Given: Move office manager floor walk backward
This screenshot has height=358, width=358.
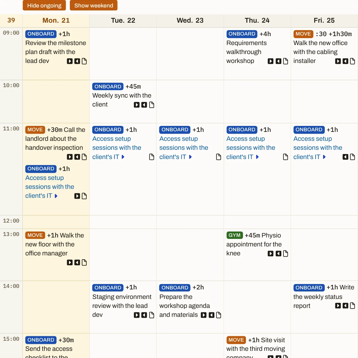Looking at the screenshot, I should coord(77,263).
